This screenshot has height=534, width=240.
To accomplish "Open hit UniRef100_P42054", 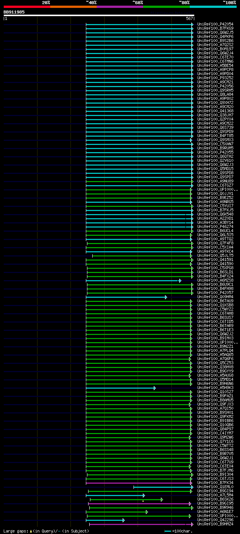I will point(215,24).
